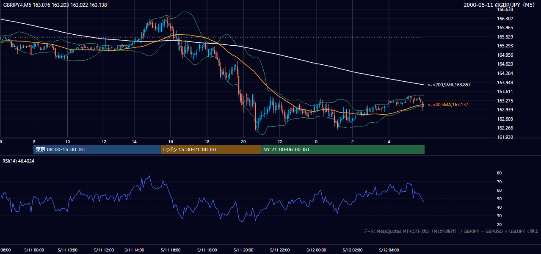Click the 200,SMA,163.857 label
The width and height of the screenshot is (541, 254).
pos(449,85)
